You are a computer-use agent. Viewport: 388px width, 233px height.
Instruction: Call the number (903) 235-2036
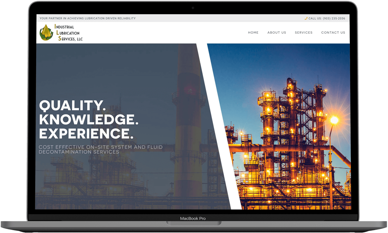[334, 18]
